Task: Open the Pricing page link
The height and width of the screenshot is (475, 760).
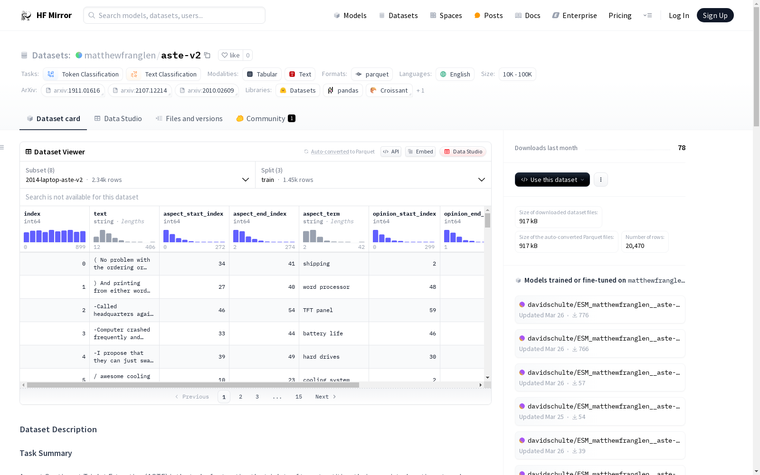Action: coord(620,15)
